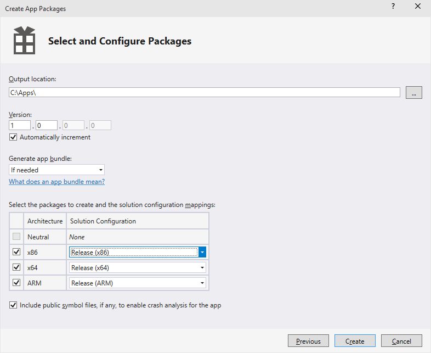Toggle the Automatically increment checkbox
Viewport: 431px width, 353px height.
[x=14, y=137]
